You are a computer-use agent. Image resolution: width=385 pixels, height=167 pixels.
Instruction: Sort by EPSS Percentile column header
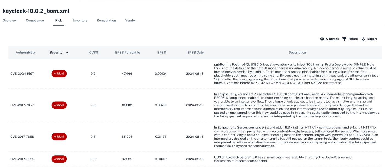(128, 53)
